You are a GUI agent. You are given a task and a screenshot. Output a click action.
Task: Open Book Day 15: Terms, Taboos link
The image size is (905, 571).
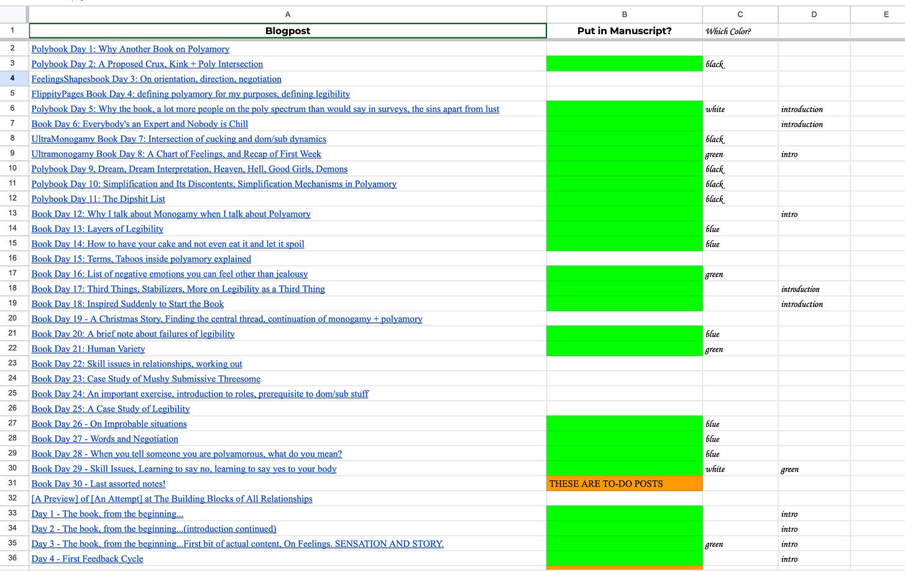pos(141,258)
